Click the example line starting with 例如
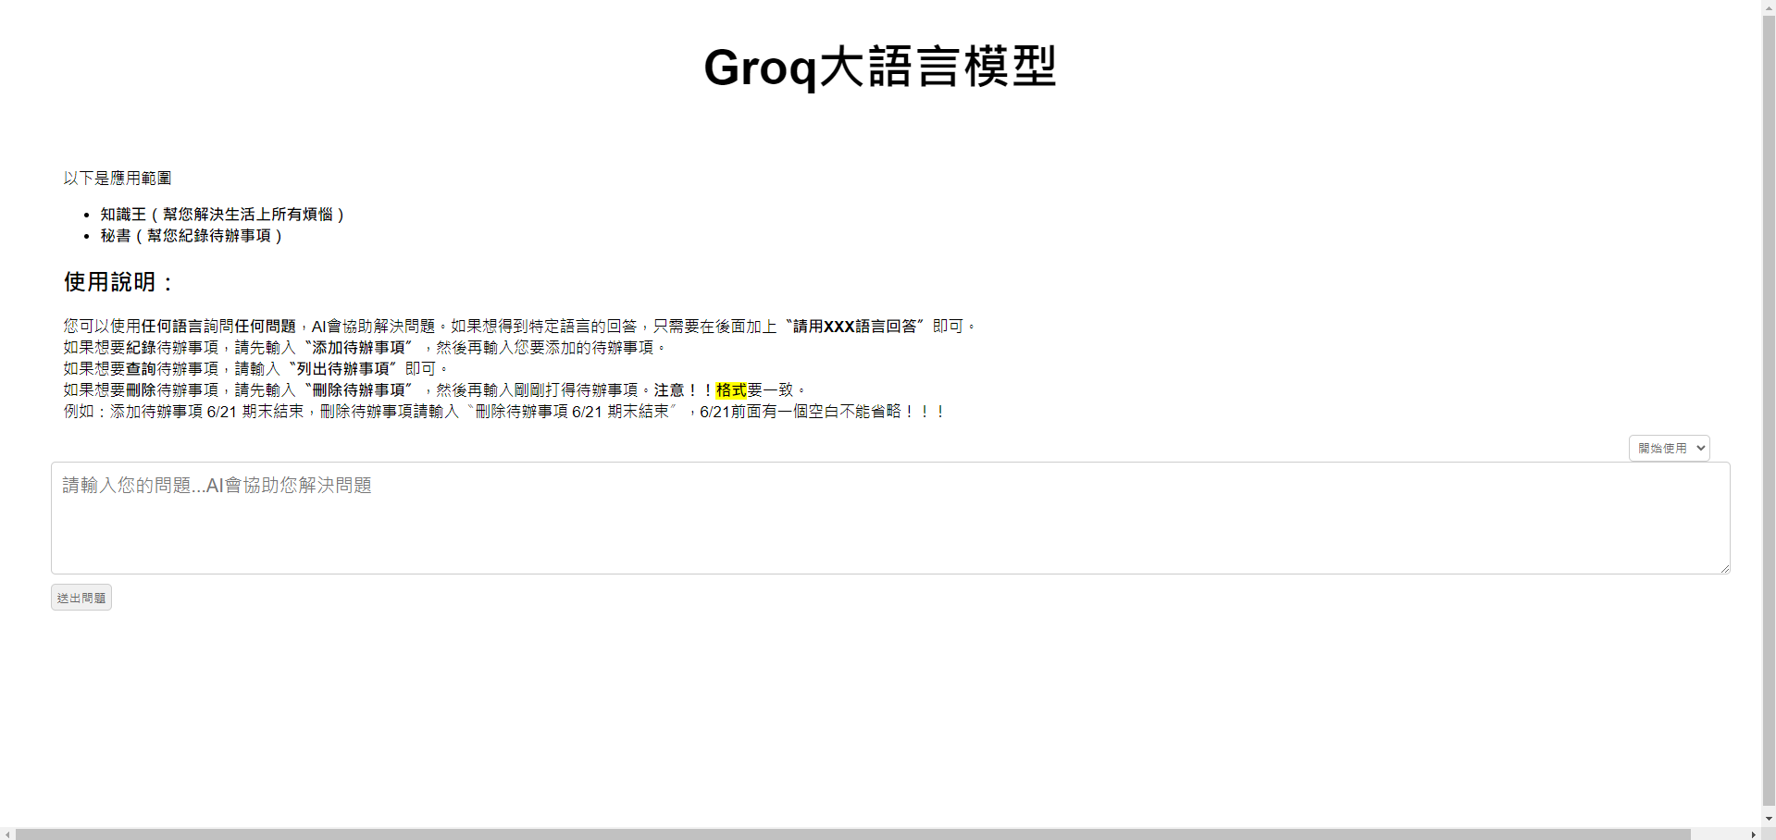 [x=505, y=411]
